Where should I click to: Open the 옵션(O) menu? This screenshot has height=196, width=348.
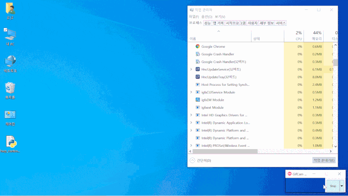coord(207,17)
